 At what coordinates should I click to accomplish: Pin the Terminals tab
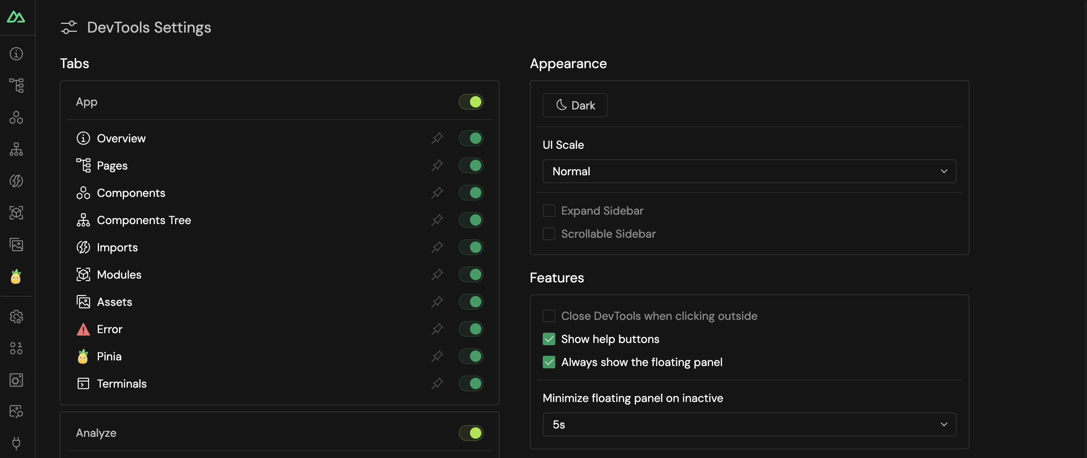(x=437, y=383)
